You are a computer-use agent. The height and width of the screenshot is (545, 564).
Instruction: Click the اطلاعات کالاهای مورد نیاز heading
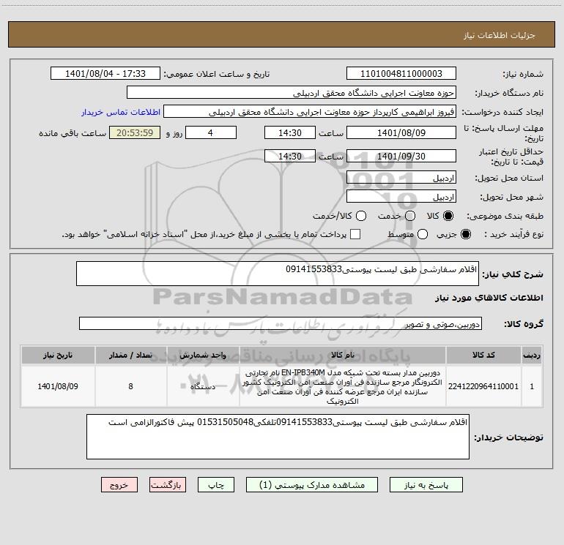489,298
